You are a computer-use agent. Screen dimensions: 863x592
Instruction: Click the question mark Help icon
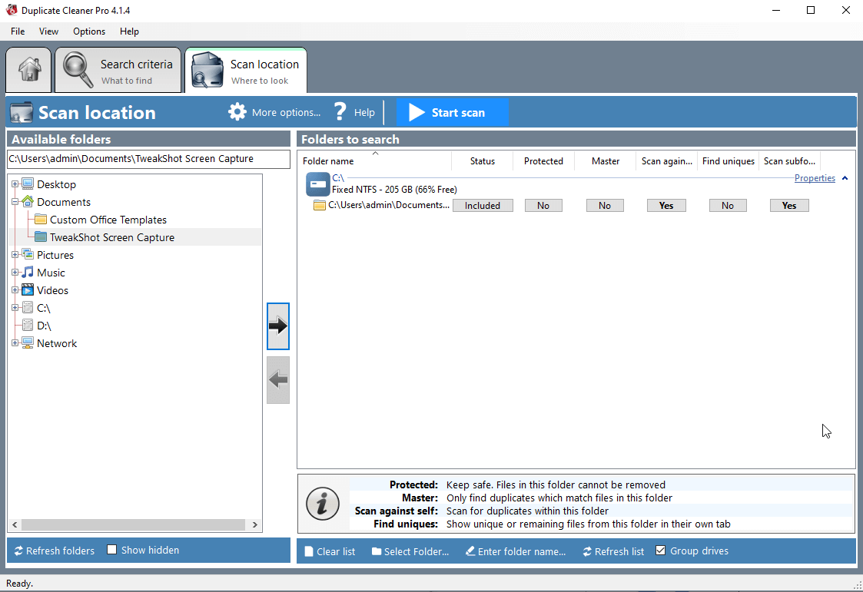pyautogui.click(x=339, y=111)
